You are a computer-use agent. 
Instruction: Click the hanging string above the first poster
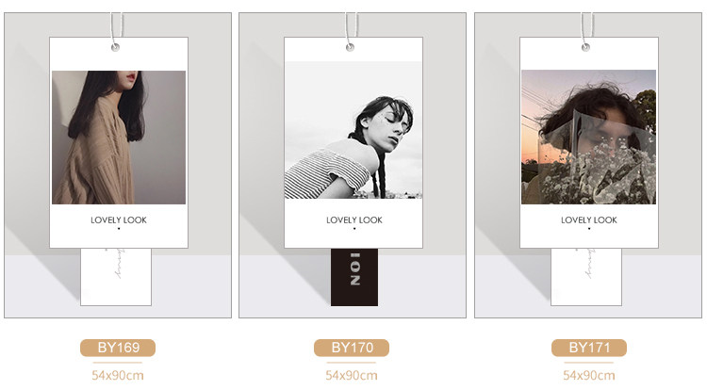click(116, 27)
